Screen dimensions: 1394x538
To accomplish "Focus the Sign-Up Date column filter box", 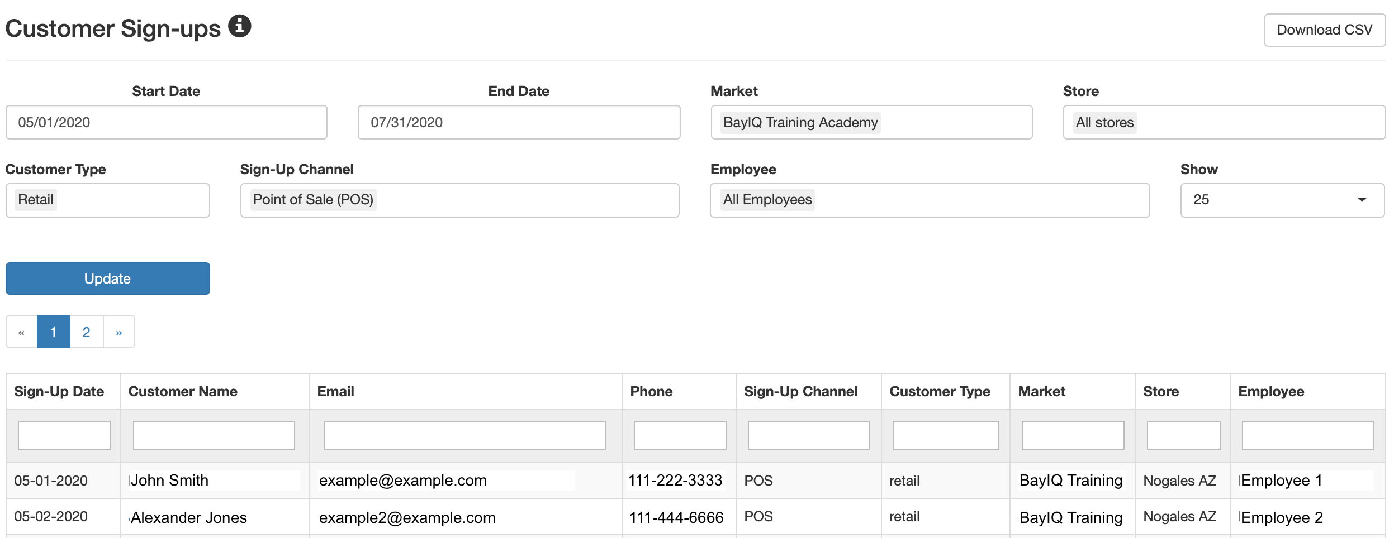I will 64,435.
